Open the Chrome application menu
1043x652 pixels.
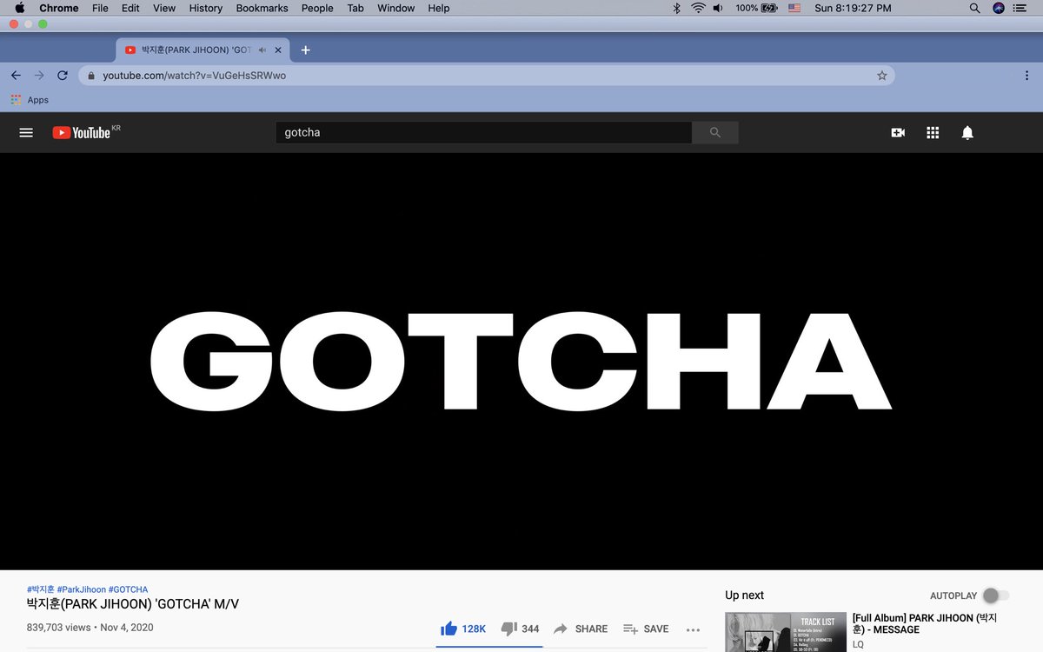[59, 8]
